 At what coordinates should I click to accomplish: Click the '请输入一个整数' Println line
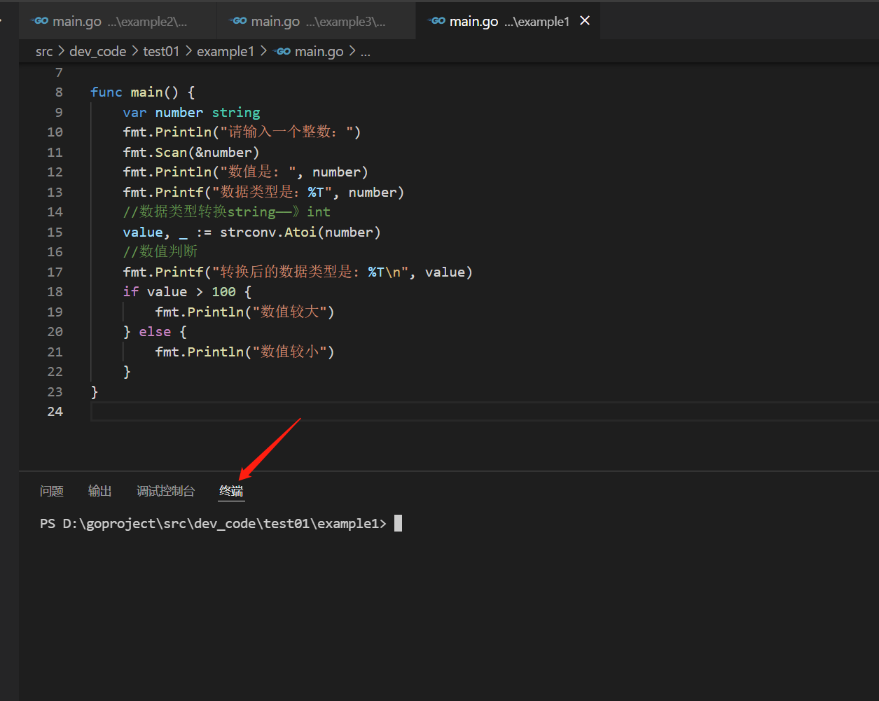(242, 132)
